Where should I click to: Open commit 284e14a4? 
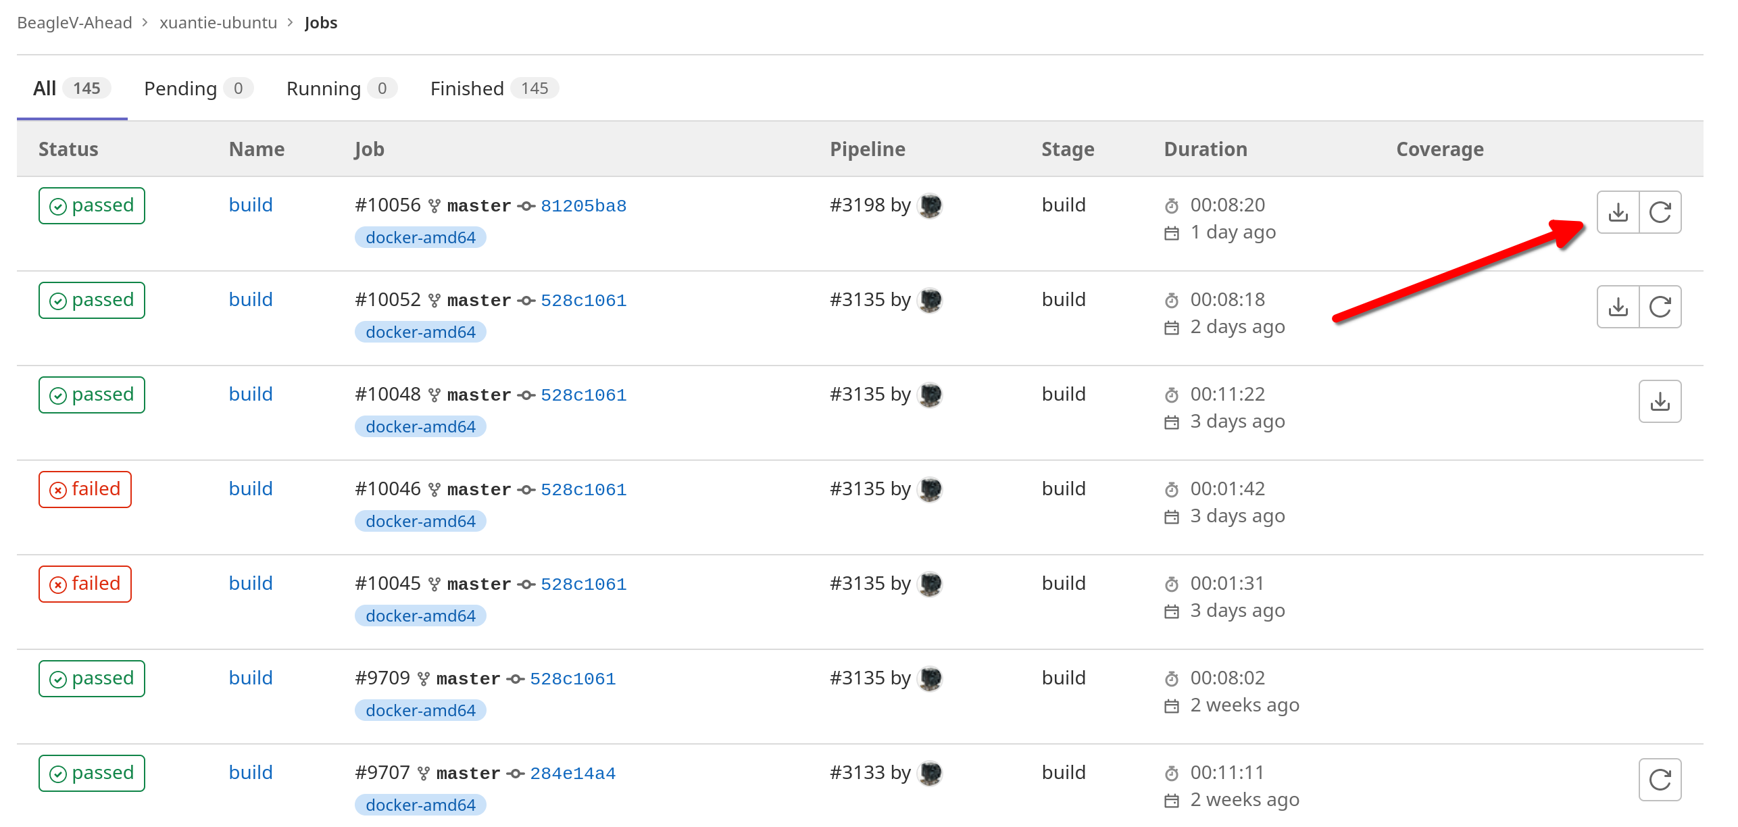point(573,774)
